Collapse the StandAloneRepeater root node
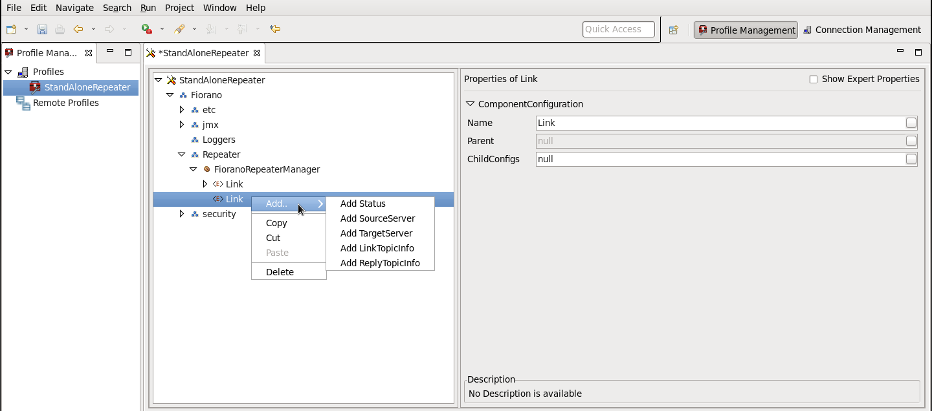The height and width of the screenshot is (411, 932). coord(159,80)
